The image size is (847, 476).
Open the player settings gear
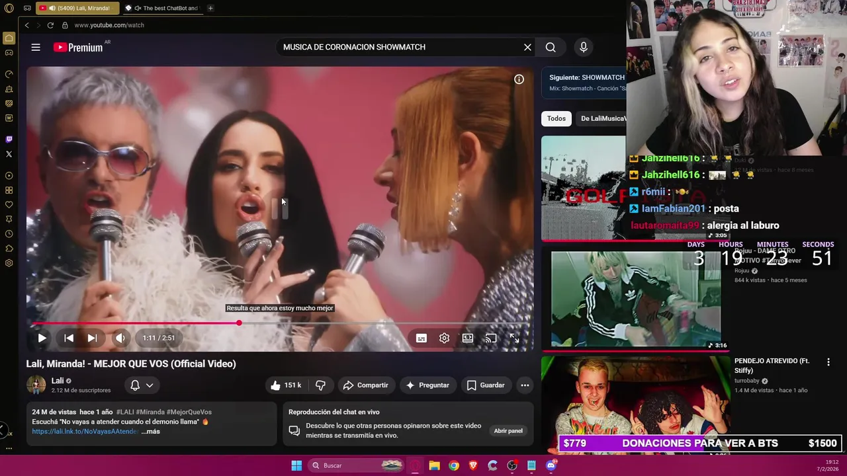pos(444,338)
